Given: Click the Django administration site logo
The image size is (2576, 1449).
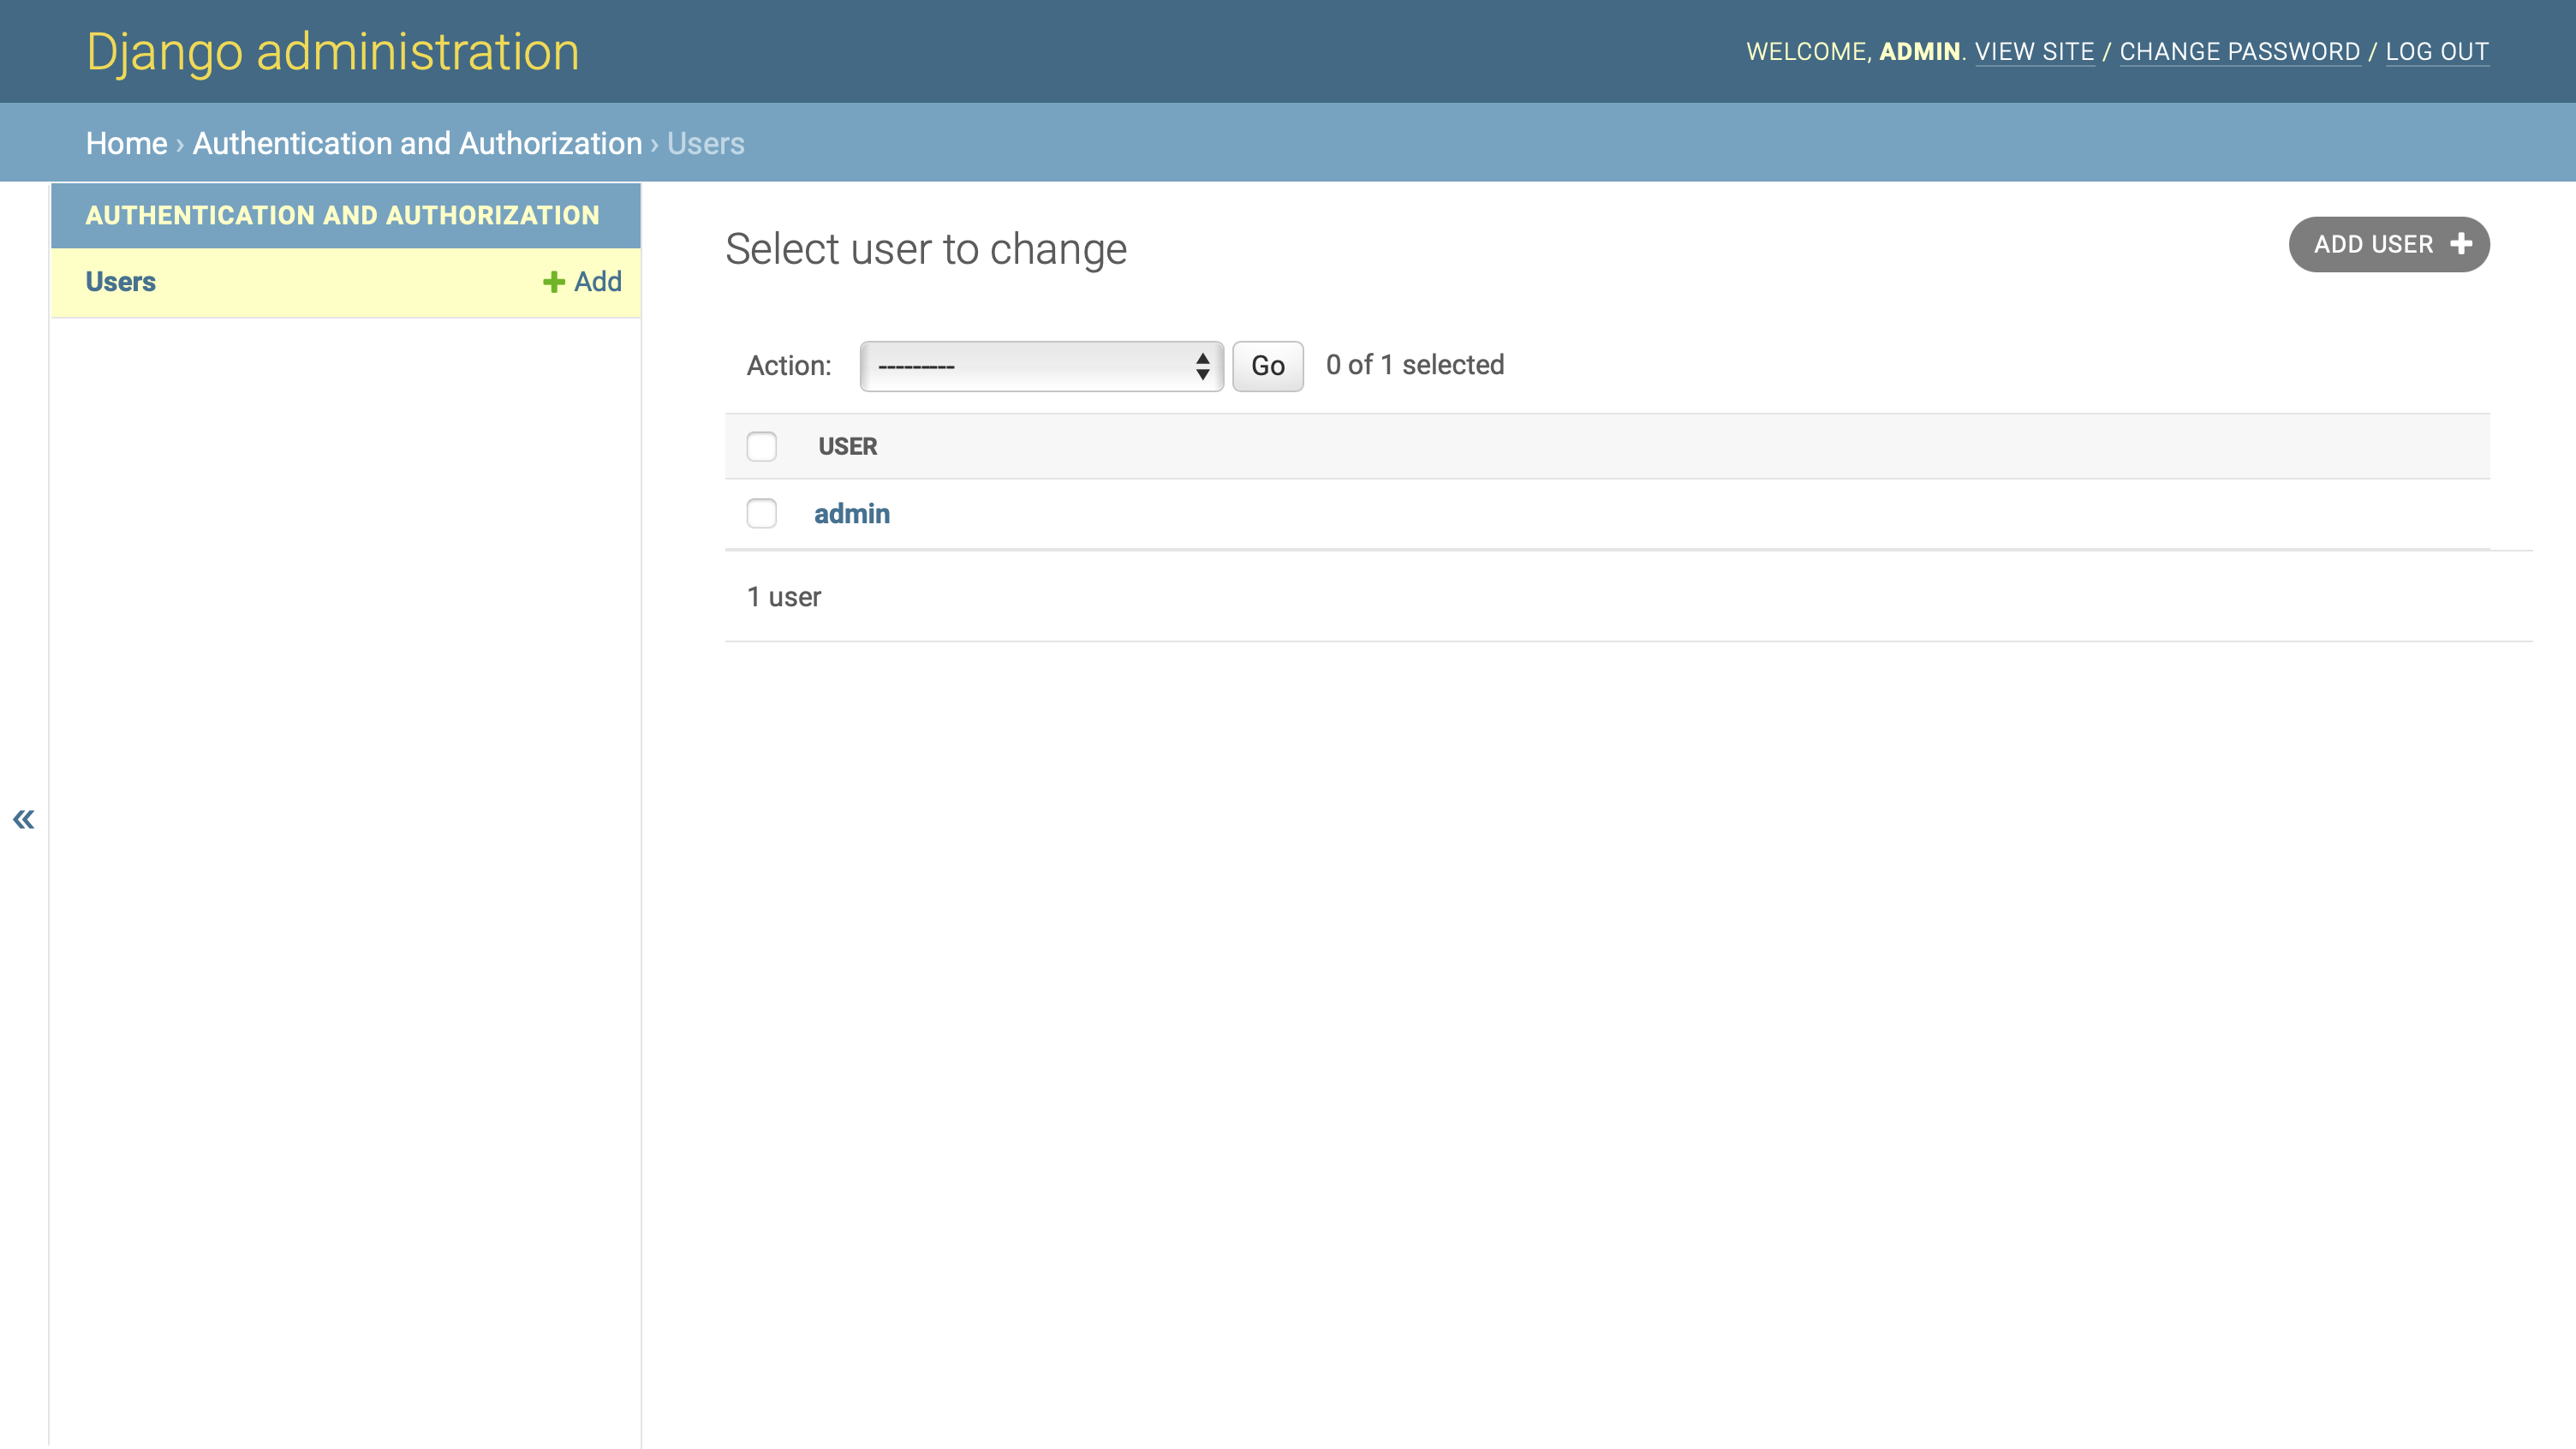Looking at the screenshot, I should (x=332, y=50).
